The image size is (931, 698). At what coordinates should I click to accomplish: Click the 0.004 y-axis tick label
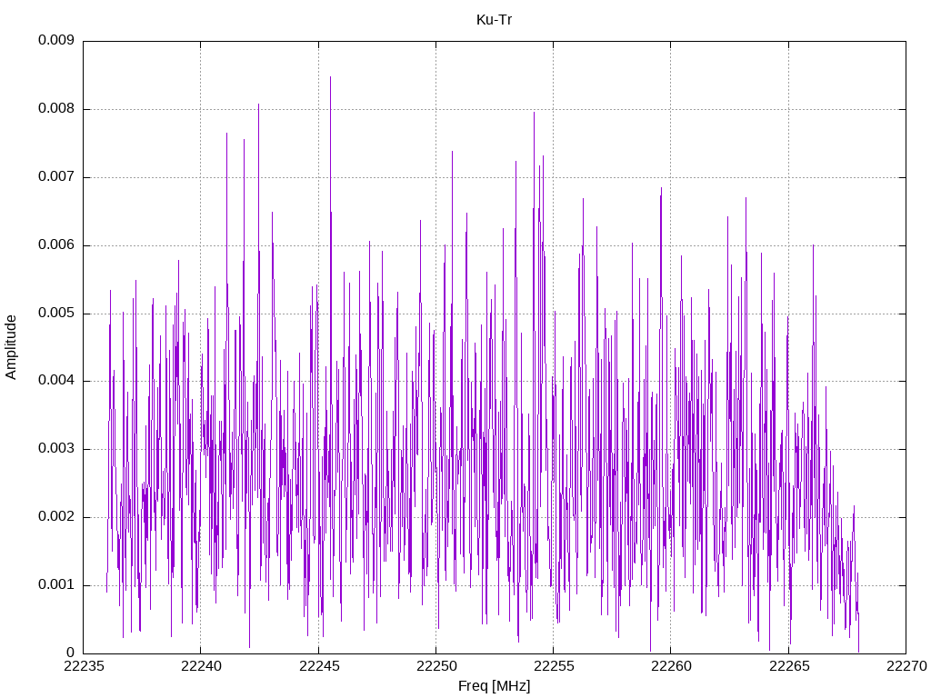[56, 381]
